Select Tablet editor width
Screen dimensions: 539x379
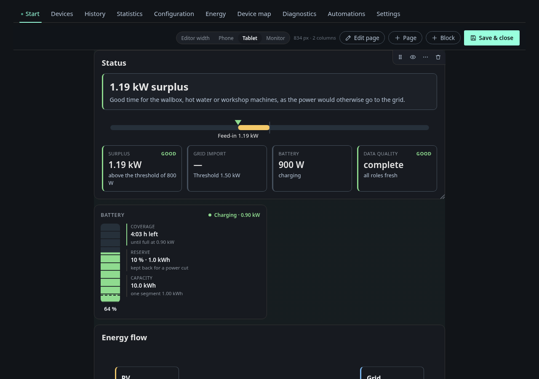(x=250, y=38)
